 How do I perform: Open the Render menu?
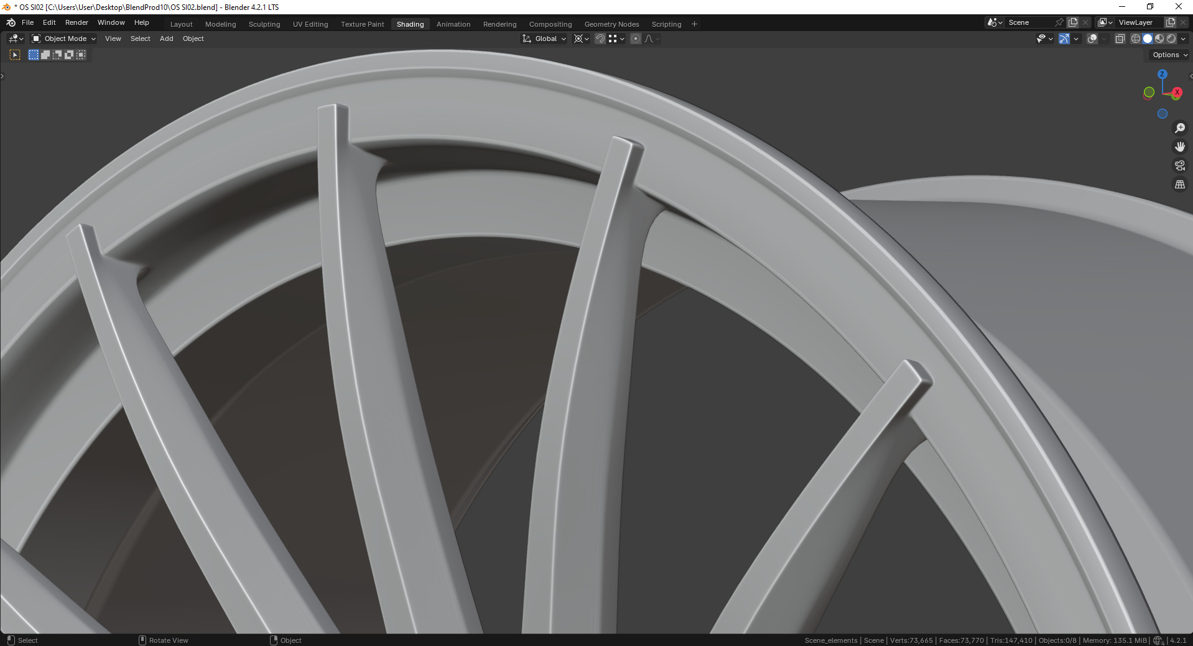(77, 22)
